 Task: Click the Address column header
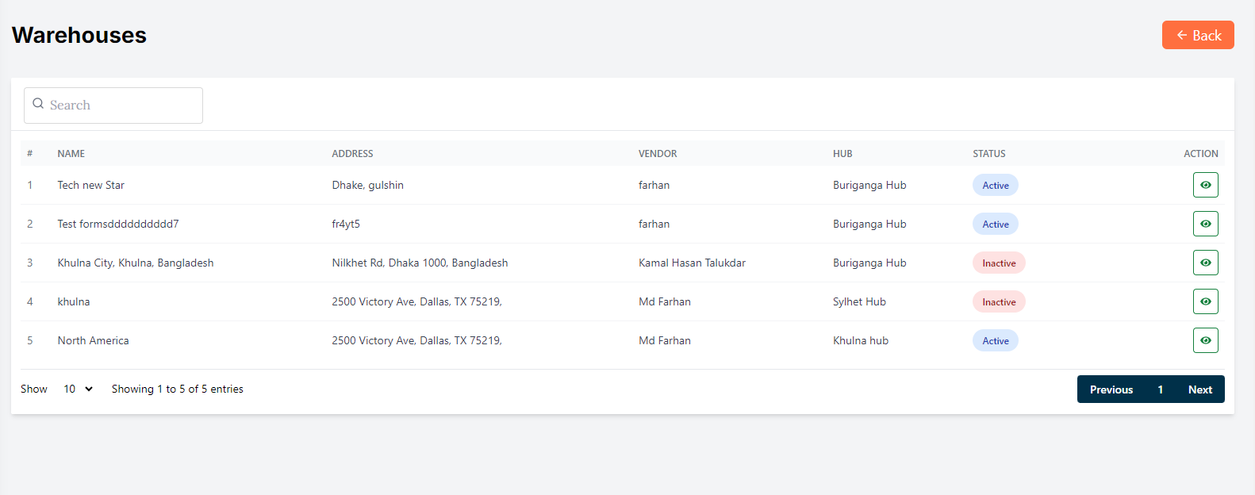pyautogui.click(x=352, y=154)
